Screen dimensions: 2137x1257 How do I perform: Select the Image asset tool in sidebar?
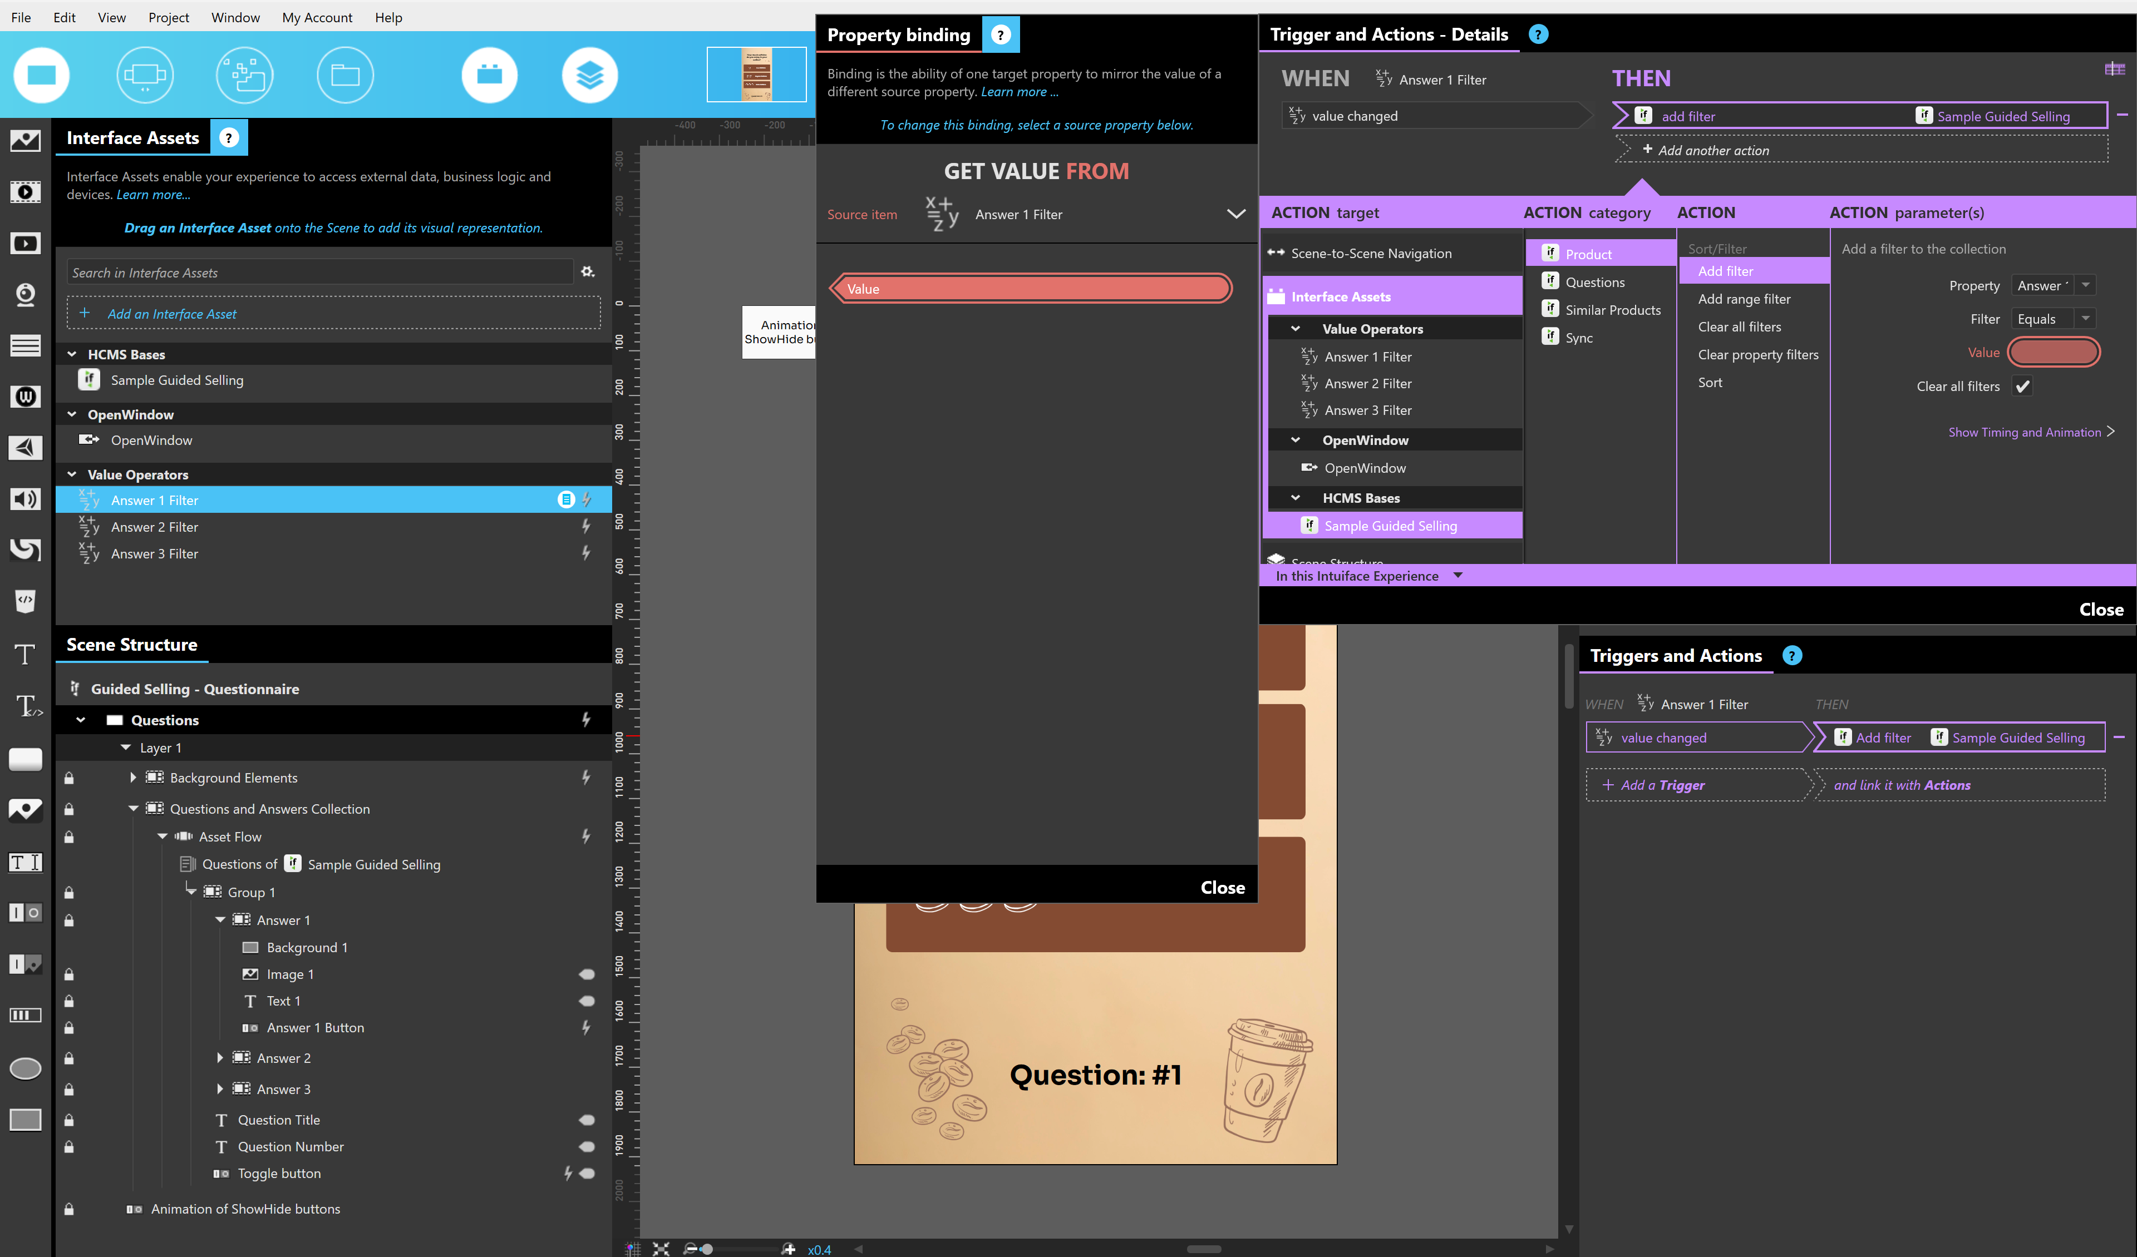26,140
